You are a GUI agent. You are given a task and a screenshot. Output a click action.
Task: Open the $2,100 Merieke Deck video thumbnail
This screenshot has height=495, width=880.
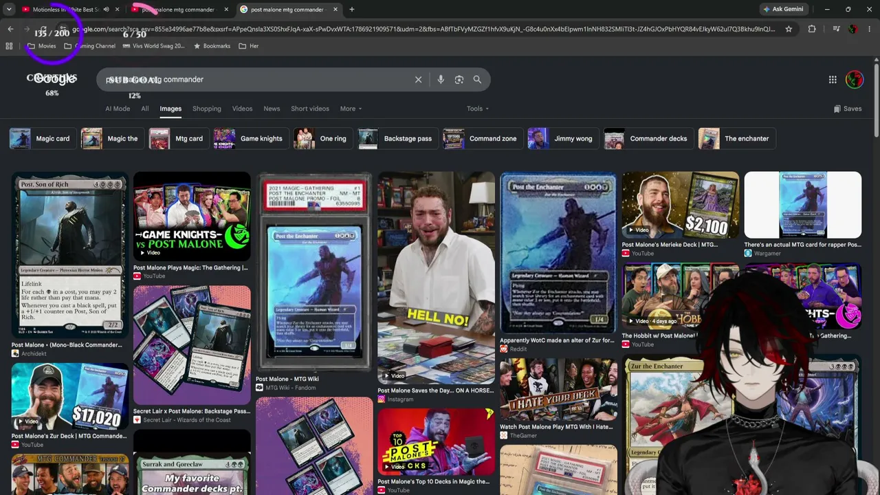click(681, 204)
